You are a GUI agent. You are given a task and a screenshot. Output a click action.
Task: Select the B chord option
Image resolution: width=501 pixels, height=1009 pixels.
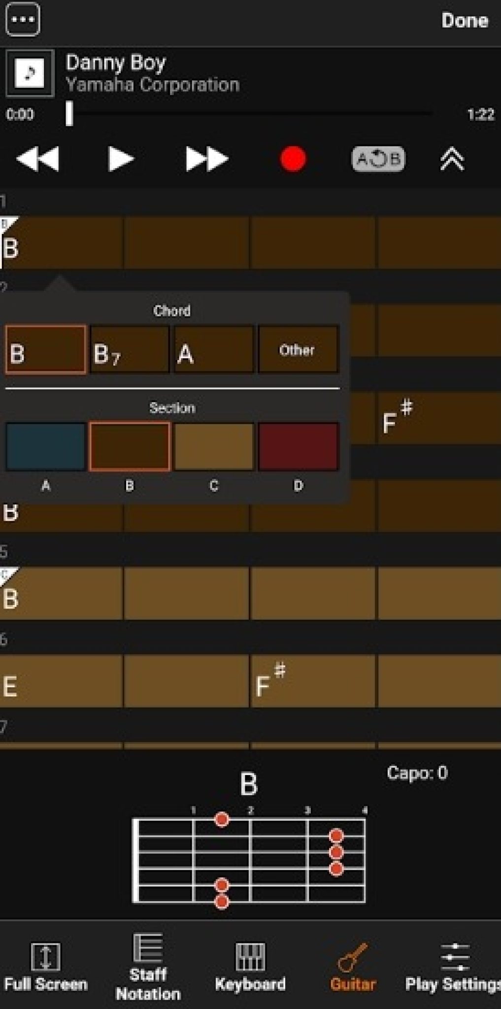[x=46, y=350]
